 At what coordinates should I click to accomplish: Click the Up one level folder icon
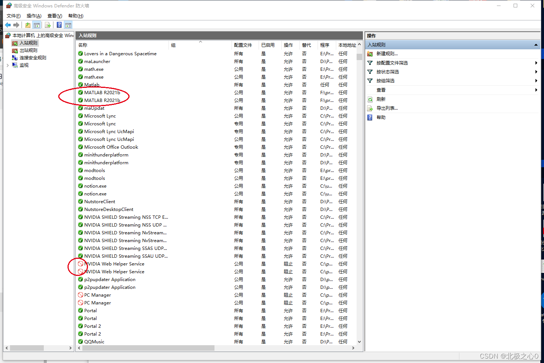click(28, 25)
